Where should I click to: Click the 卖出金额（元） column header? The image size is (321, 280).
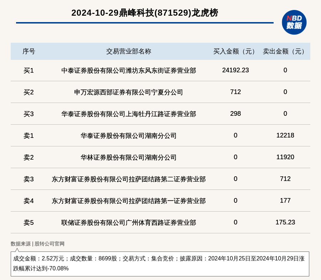pos(285,51)
